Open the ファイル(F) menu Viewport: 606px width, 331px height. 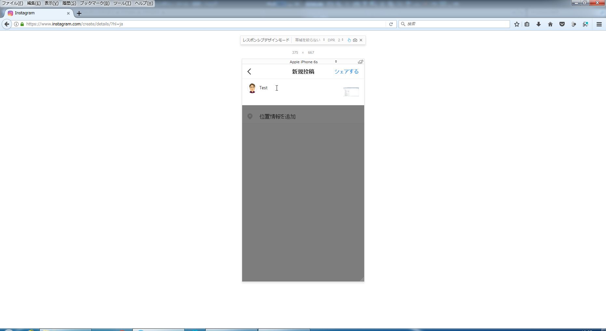pos(12,3)
